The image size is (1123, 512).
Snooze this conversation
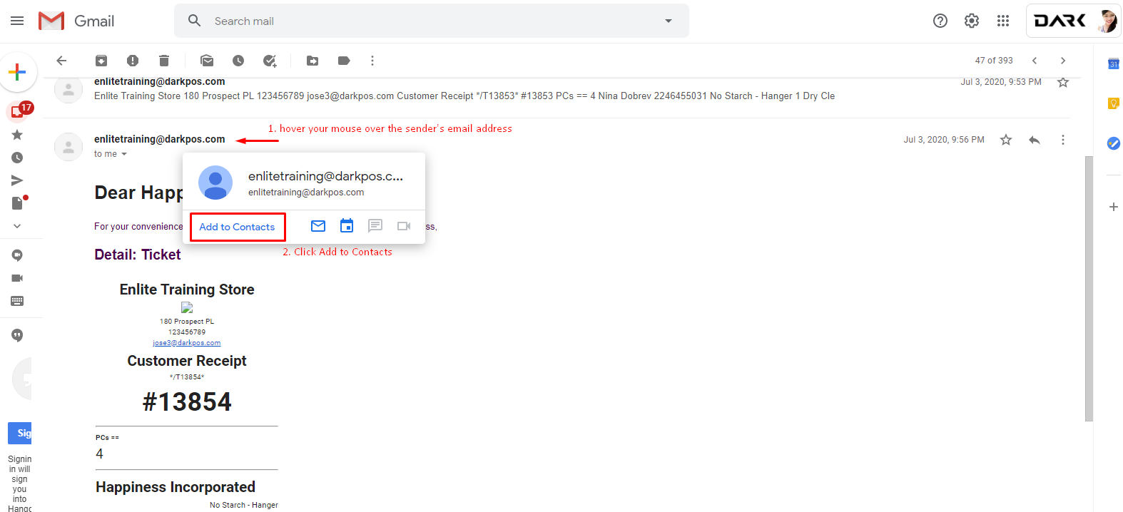tap(238, 61)
